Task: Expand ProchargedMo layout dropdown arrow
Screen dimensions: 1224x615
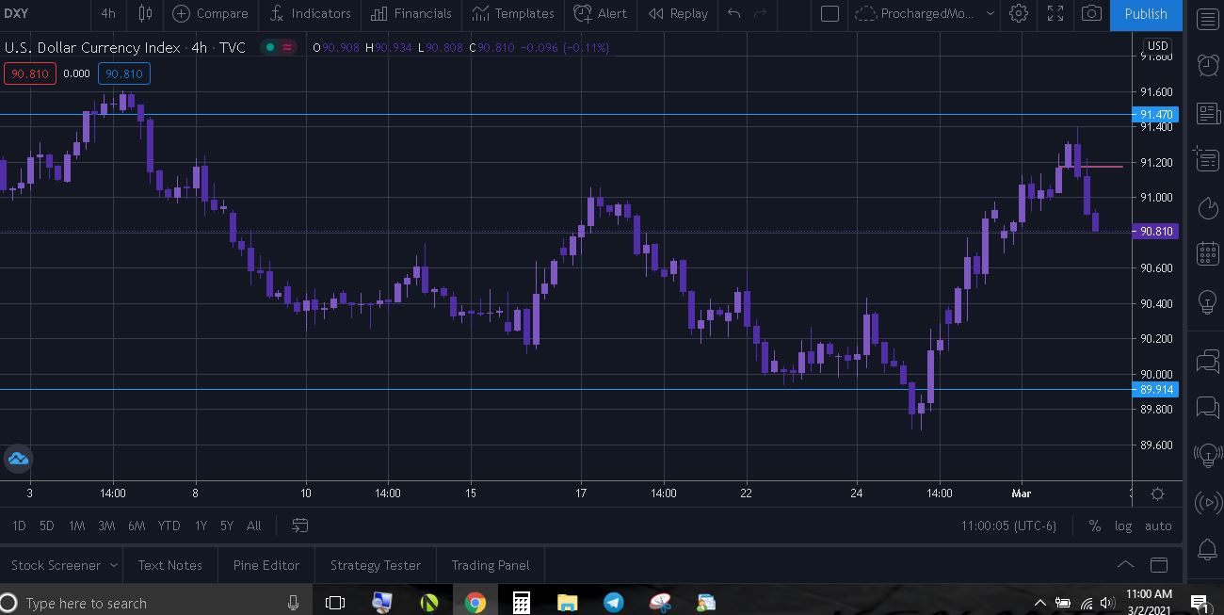Action: (990, 13)
